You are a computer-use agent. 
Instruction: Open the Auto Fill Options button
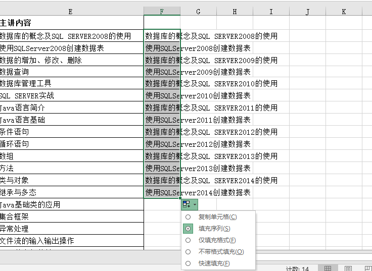click(190, 204)
